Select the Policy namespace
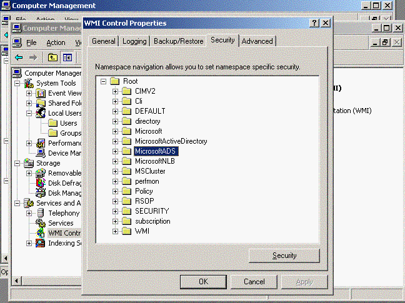The image size is (405, 303). pos(144,191)
